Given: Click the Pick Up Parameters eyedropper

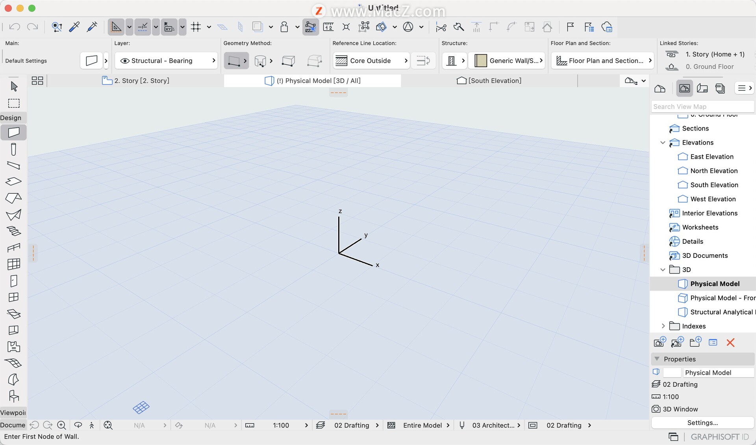Looking at the screenshot, I should coord(74,27).
